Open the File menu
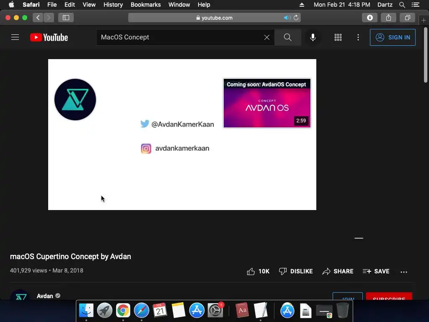Screen dimensions: 429x322 (x=52, y=5)
